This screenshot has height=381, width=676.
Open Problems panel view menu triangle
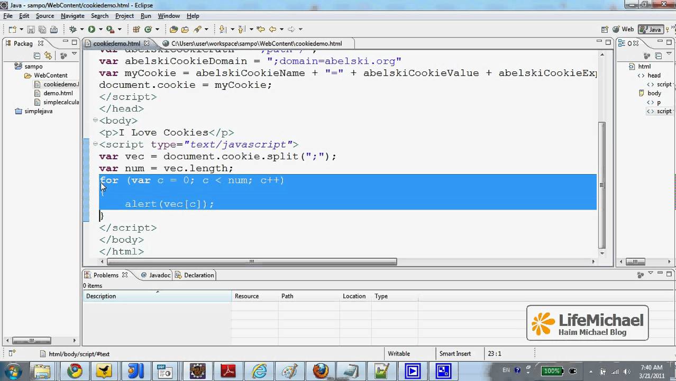pyautogui.click(x=651, y=274)
